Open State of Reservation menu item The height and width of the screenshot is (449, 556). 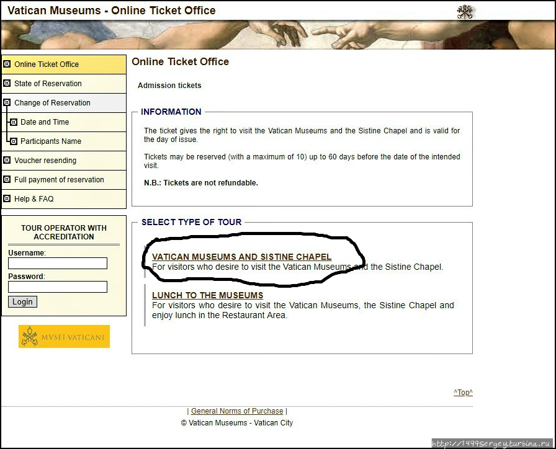click(64, 84)
